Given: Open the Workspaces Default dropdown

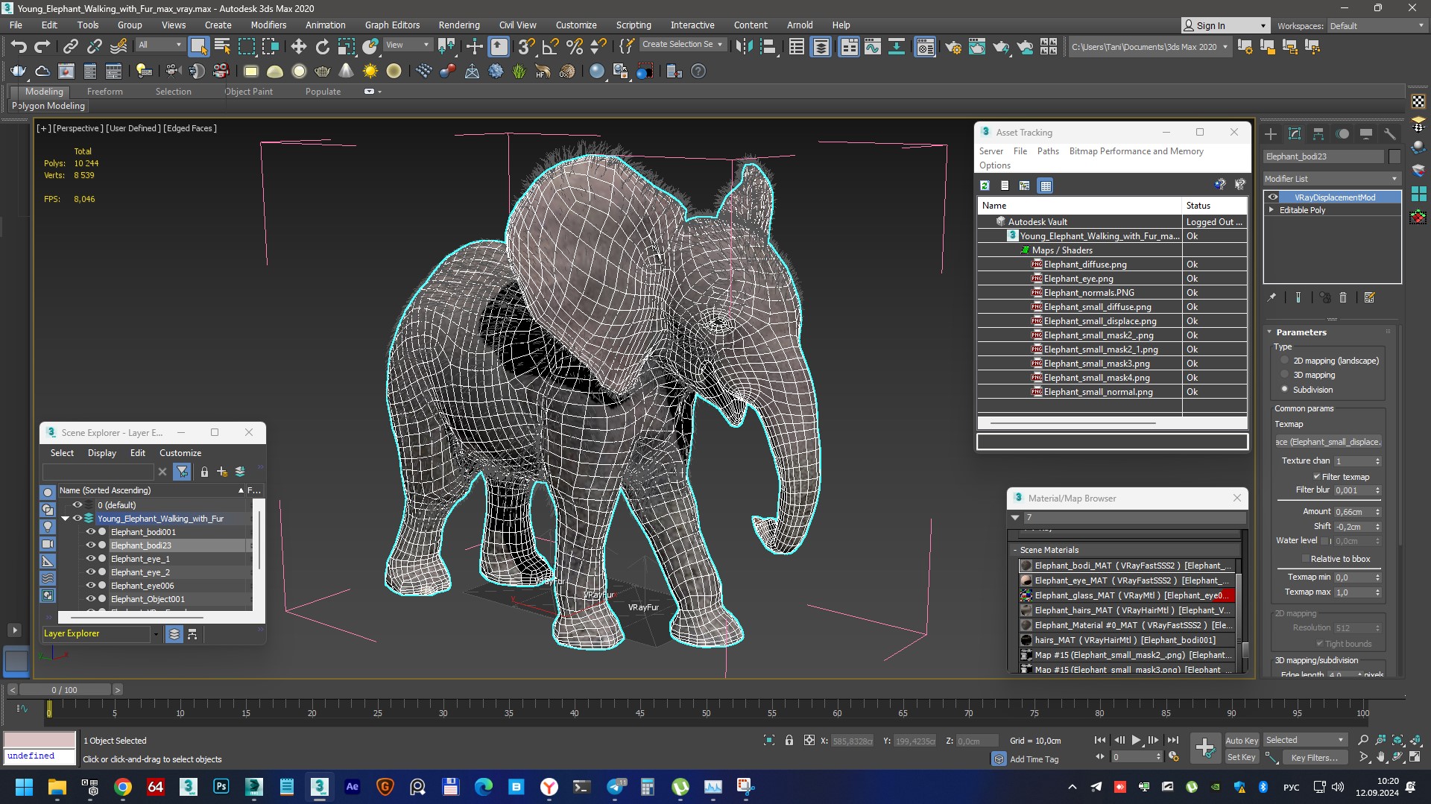Looking at the screenshot, I should [1377, 26].
